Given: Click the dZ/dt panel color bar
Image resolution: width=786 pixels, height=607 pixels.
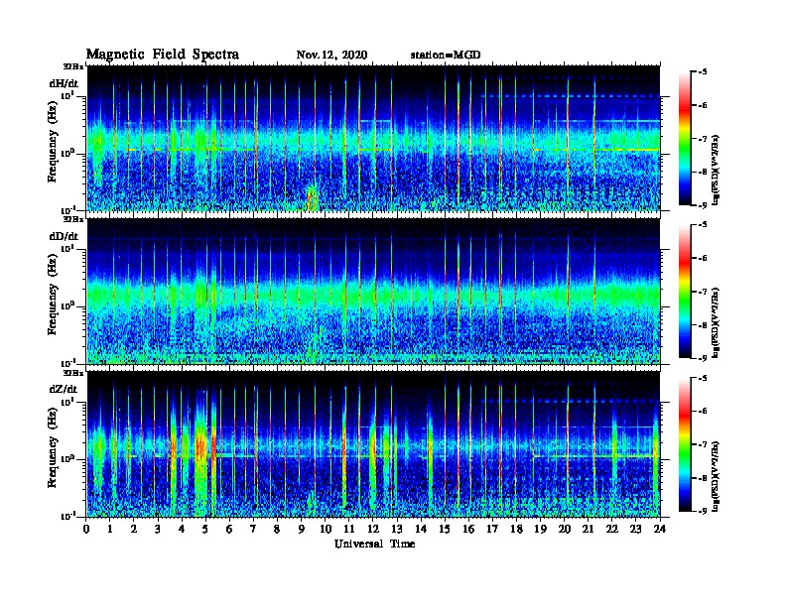Looking at the screenshot, I should (685, 444).
